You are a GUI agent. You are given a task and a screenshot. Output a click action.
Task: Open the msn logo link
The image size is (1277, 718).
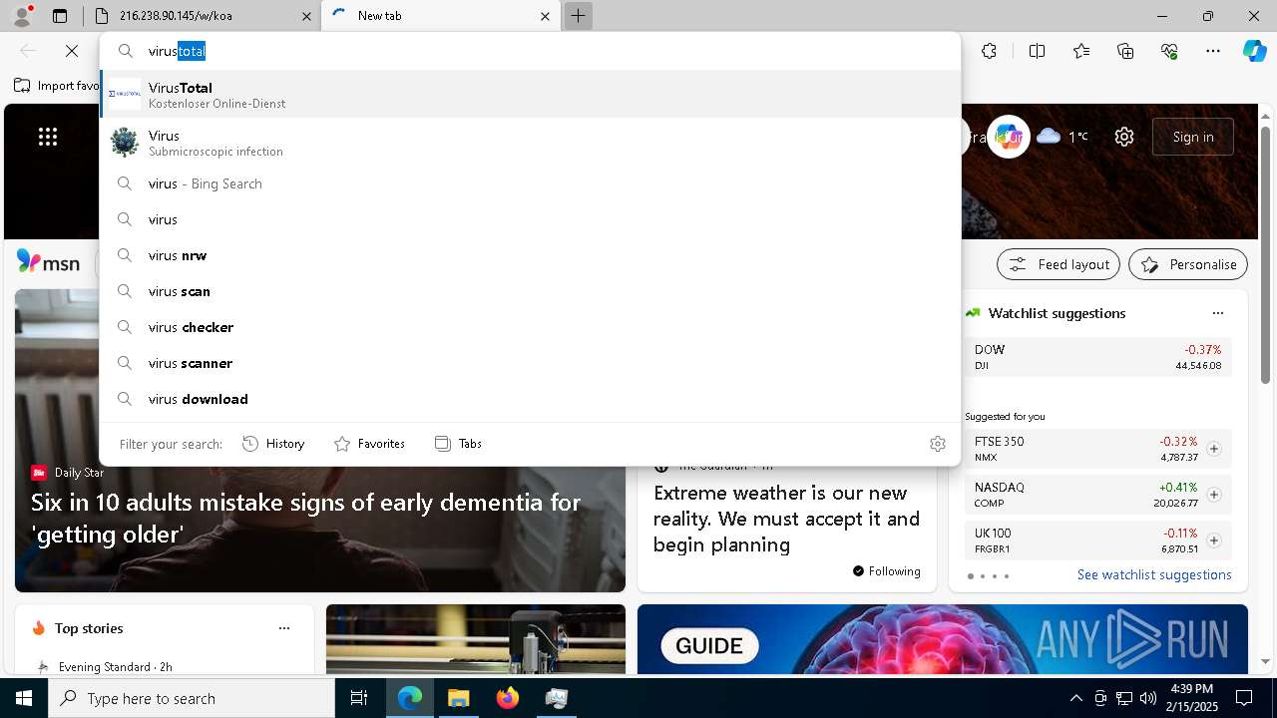tap(48, 262)
